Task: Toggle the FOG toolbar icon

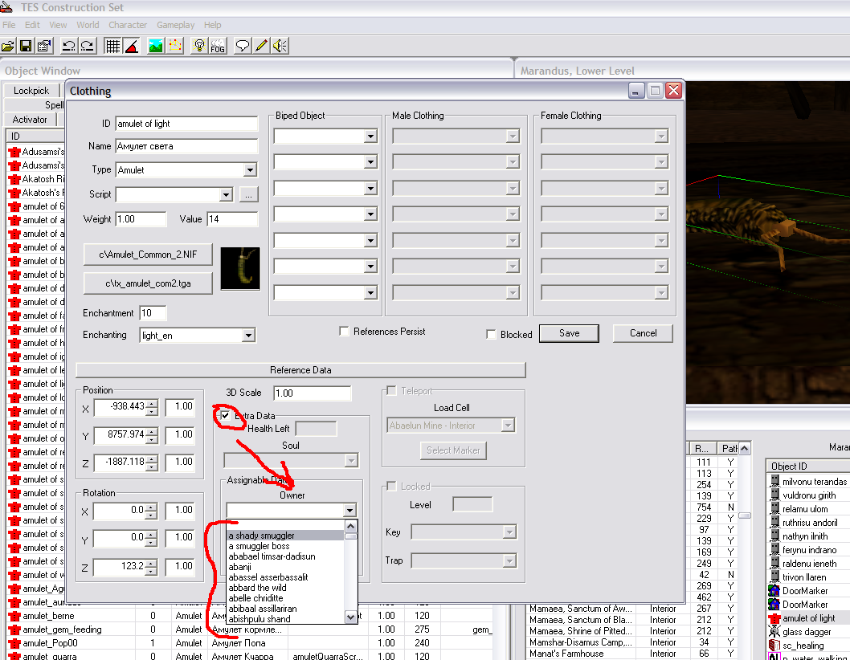Action: point(217,46)
